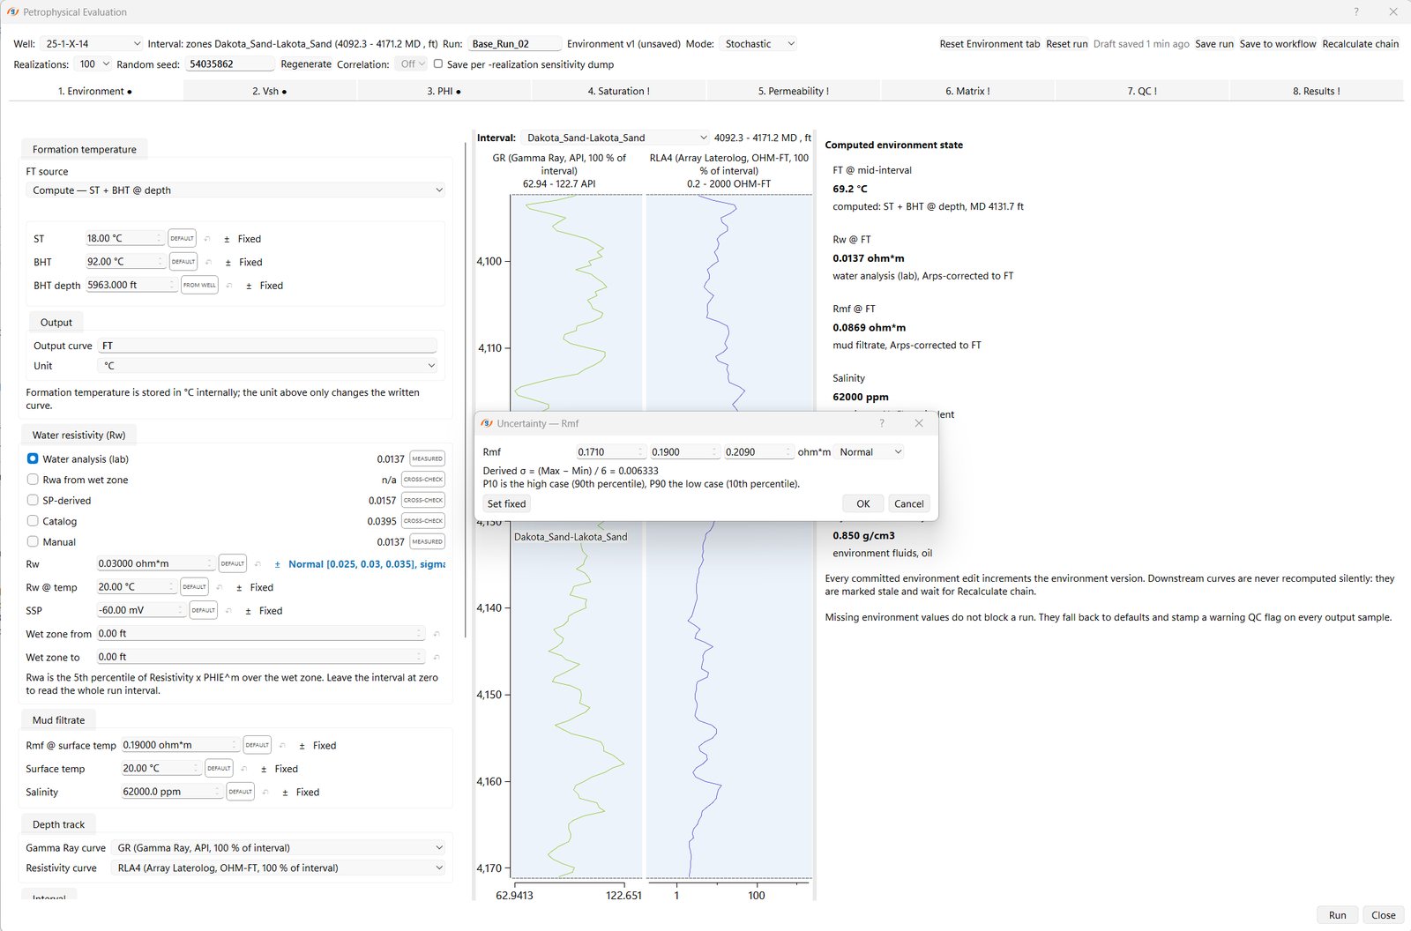Viewport: 1411px width, 931px height.
Task: Open the ± uncertainty editor for Rw
Action: (x=278, y=564)
